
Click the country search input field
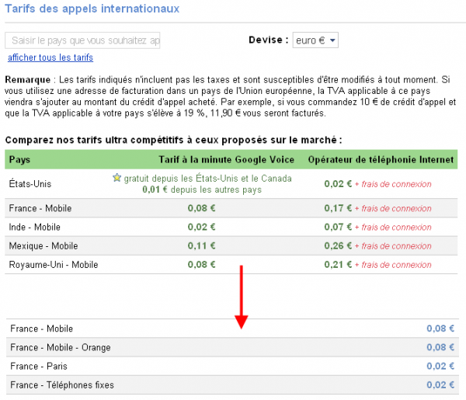click(x=82, y=40)
